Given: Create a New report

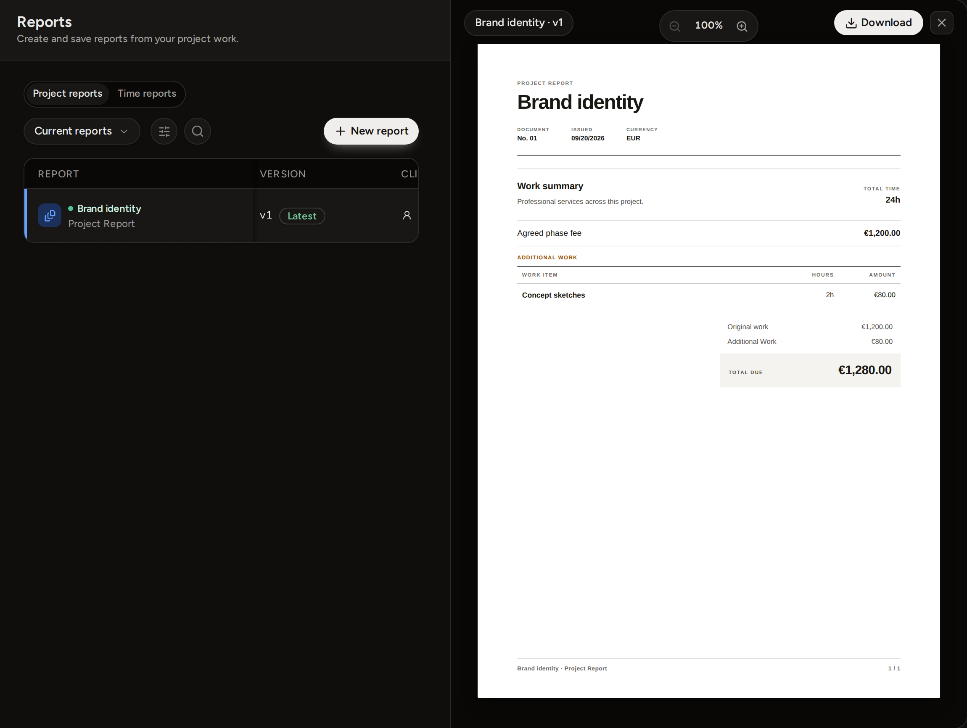Looking at the screenshot, I should point(371,131).
